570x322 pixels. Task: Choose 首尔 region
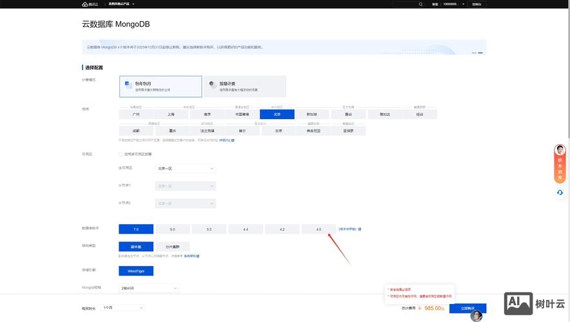tap(242, 131)
